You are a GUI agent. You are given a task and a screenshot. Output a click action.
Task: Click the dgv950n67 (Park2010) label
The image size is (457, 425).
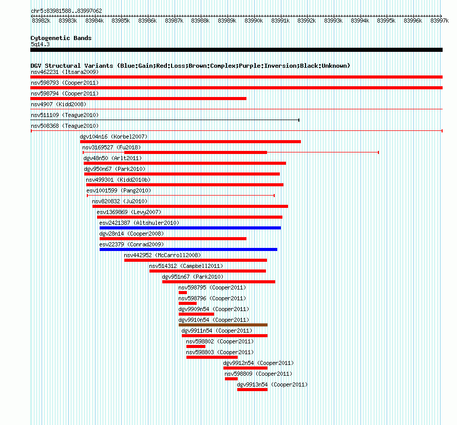(x=115, y=169)
